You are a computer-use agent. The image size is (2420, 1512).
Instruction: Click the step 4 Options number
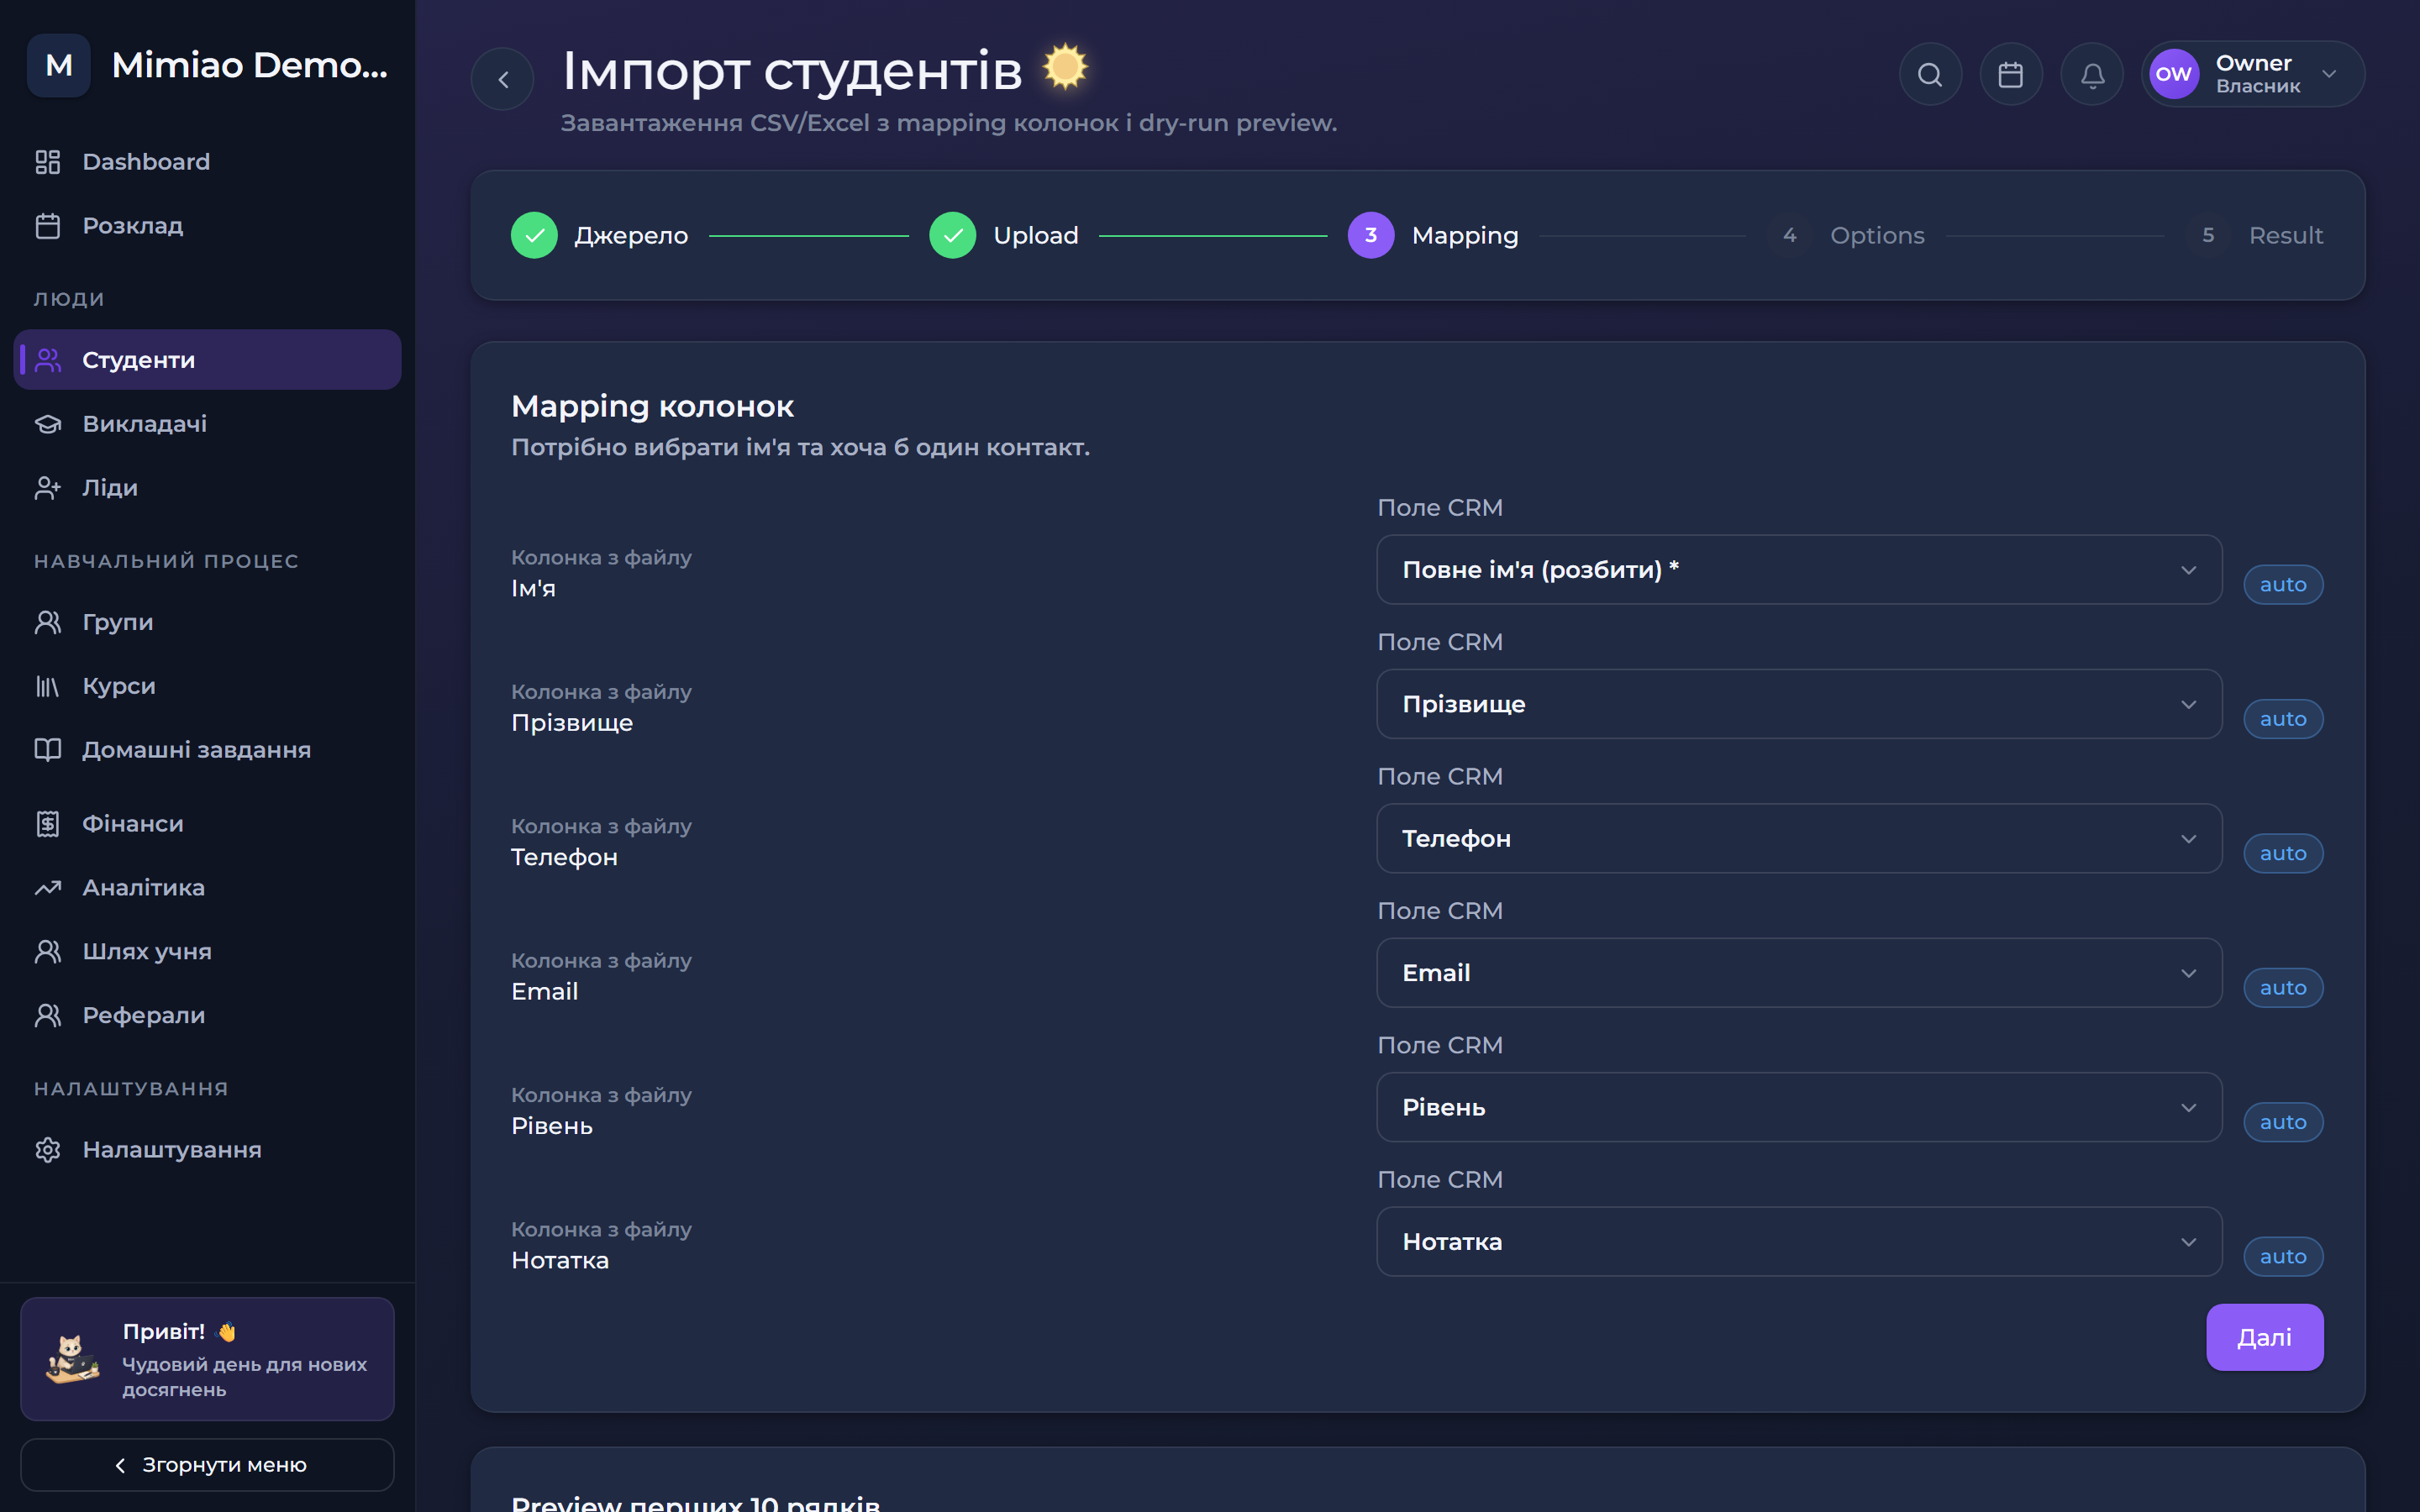[1789, 235]
